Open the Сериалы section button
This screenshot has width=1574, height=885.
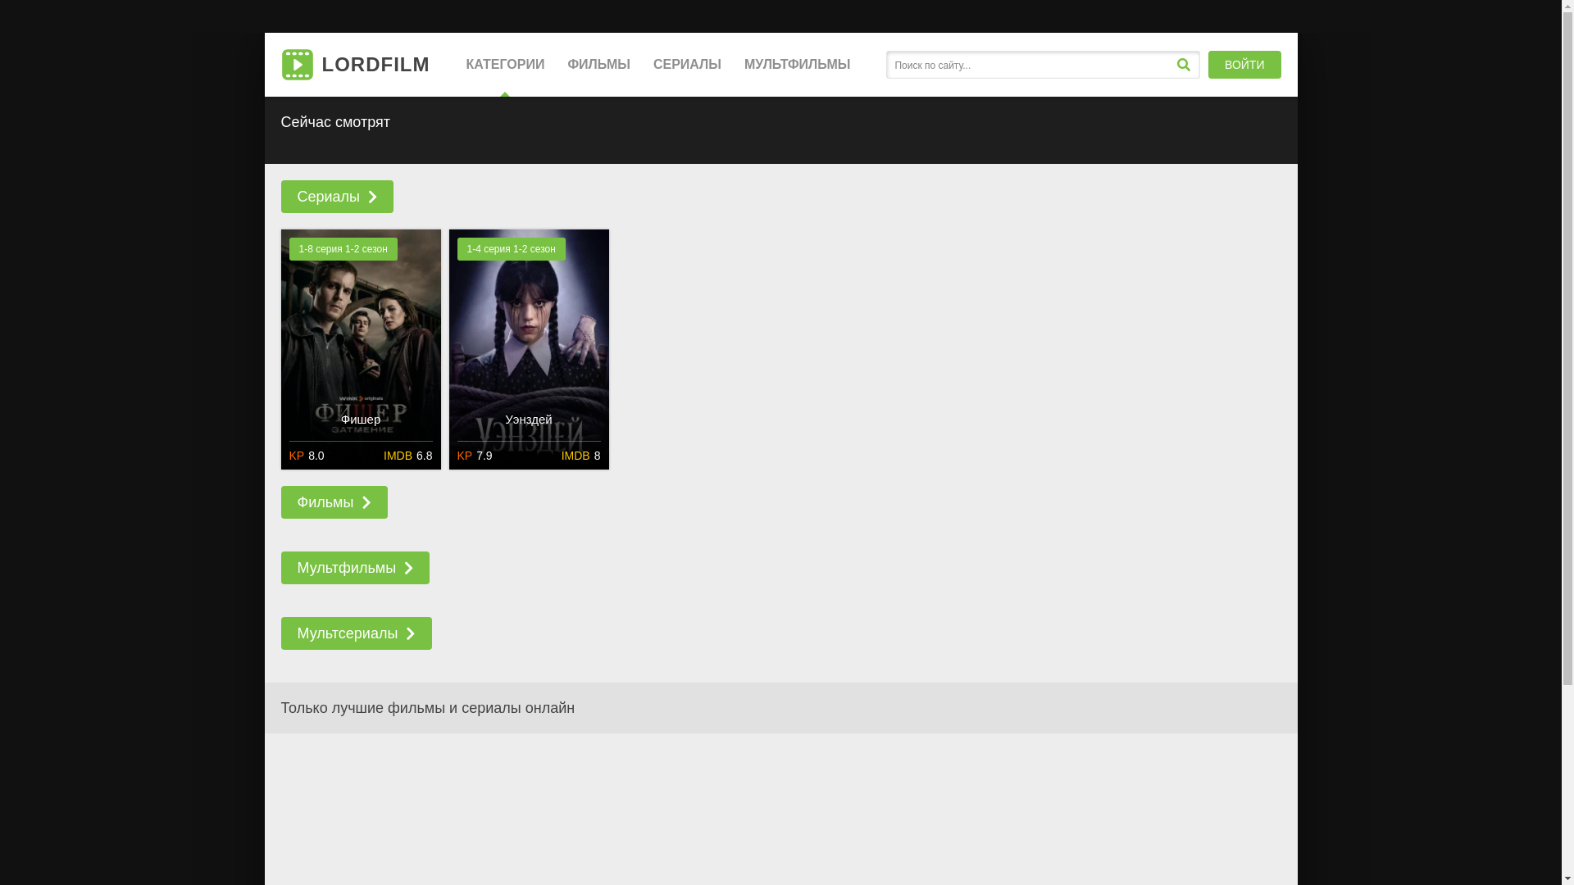point(337,197)
